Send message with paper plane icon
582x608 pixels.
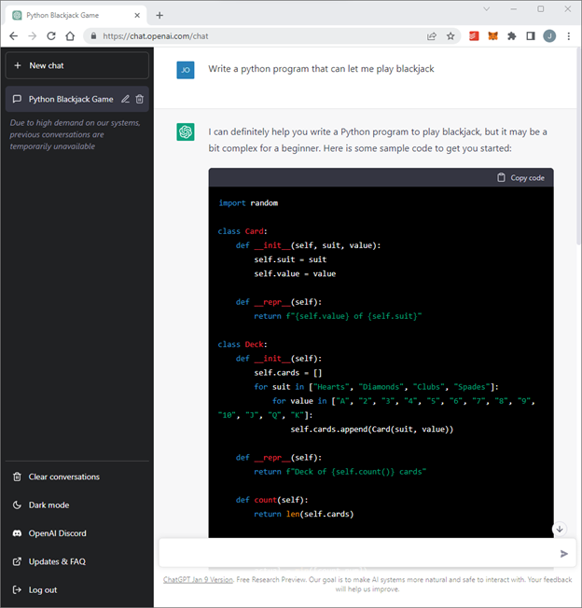563,554
